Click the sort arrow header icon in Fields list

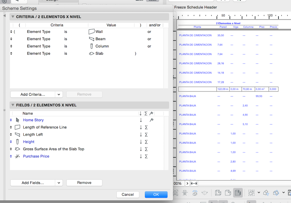[141, 113]
